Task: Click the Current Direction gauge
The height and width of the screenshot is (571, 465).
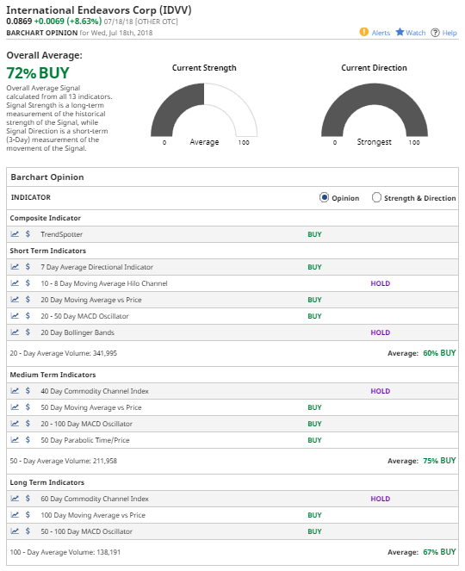Action: 375,110
